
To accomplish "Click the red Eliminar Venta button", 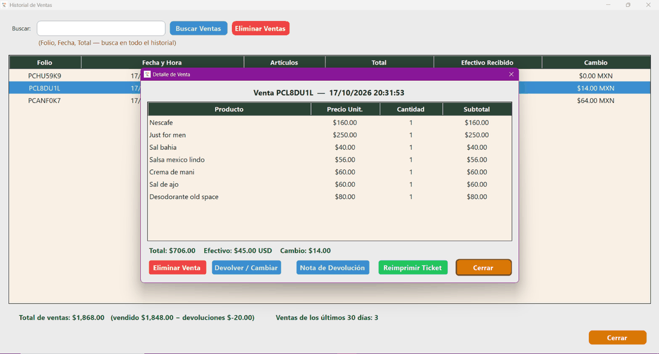I will click(177, 268).
